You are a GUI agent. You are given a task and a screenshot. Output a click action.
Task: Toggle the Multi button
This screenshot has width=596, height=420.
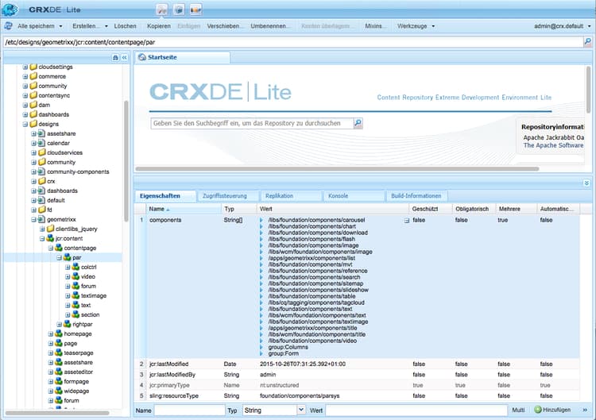518,410
